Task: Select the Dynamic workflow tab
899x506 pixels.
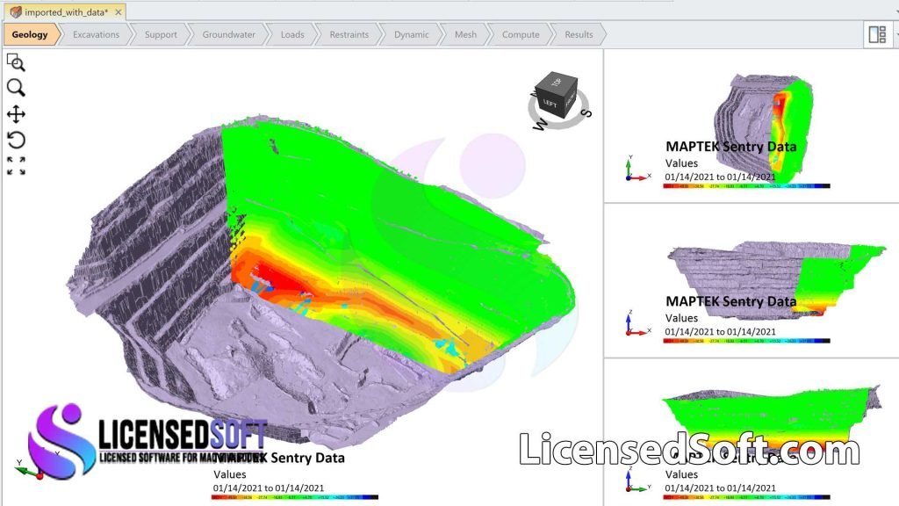Action: pyautogui.click(x=411, y=34)
